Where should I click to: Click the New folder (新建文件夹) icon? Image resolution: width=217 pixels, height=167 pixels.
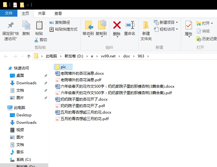pyautogui.click(x=146, y=25)
